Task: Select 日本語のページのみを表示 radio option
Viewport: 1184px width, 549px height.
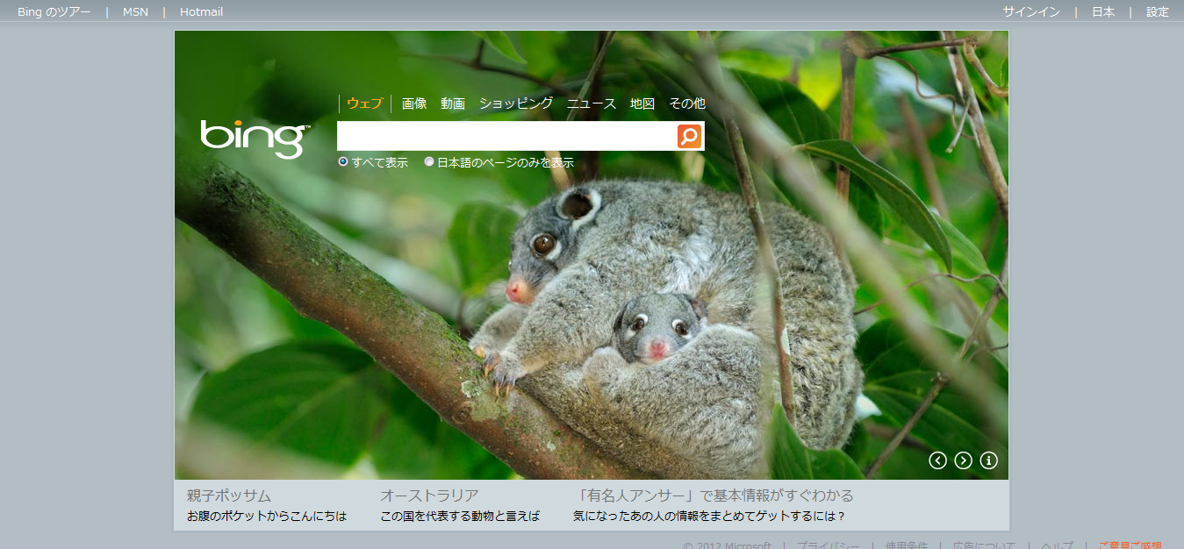Action: tap(429, 162)
